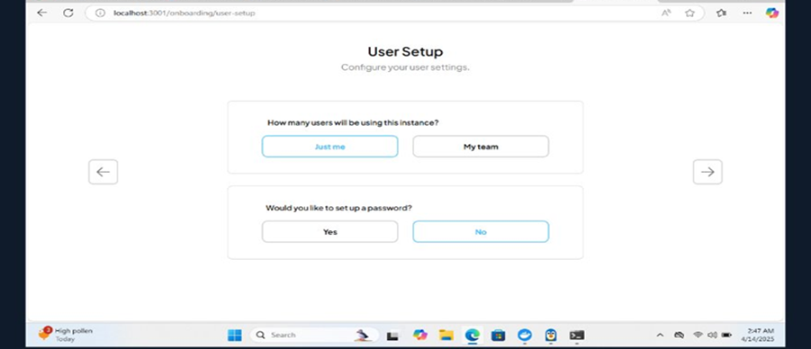Reload the page with refresh icon
The height and width of the screenshot is (349, 811).
(68, 13)
